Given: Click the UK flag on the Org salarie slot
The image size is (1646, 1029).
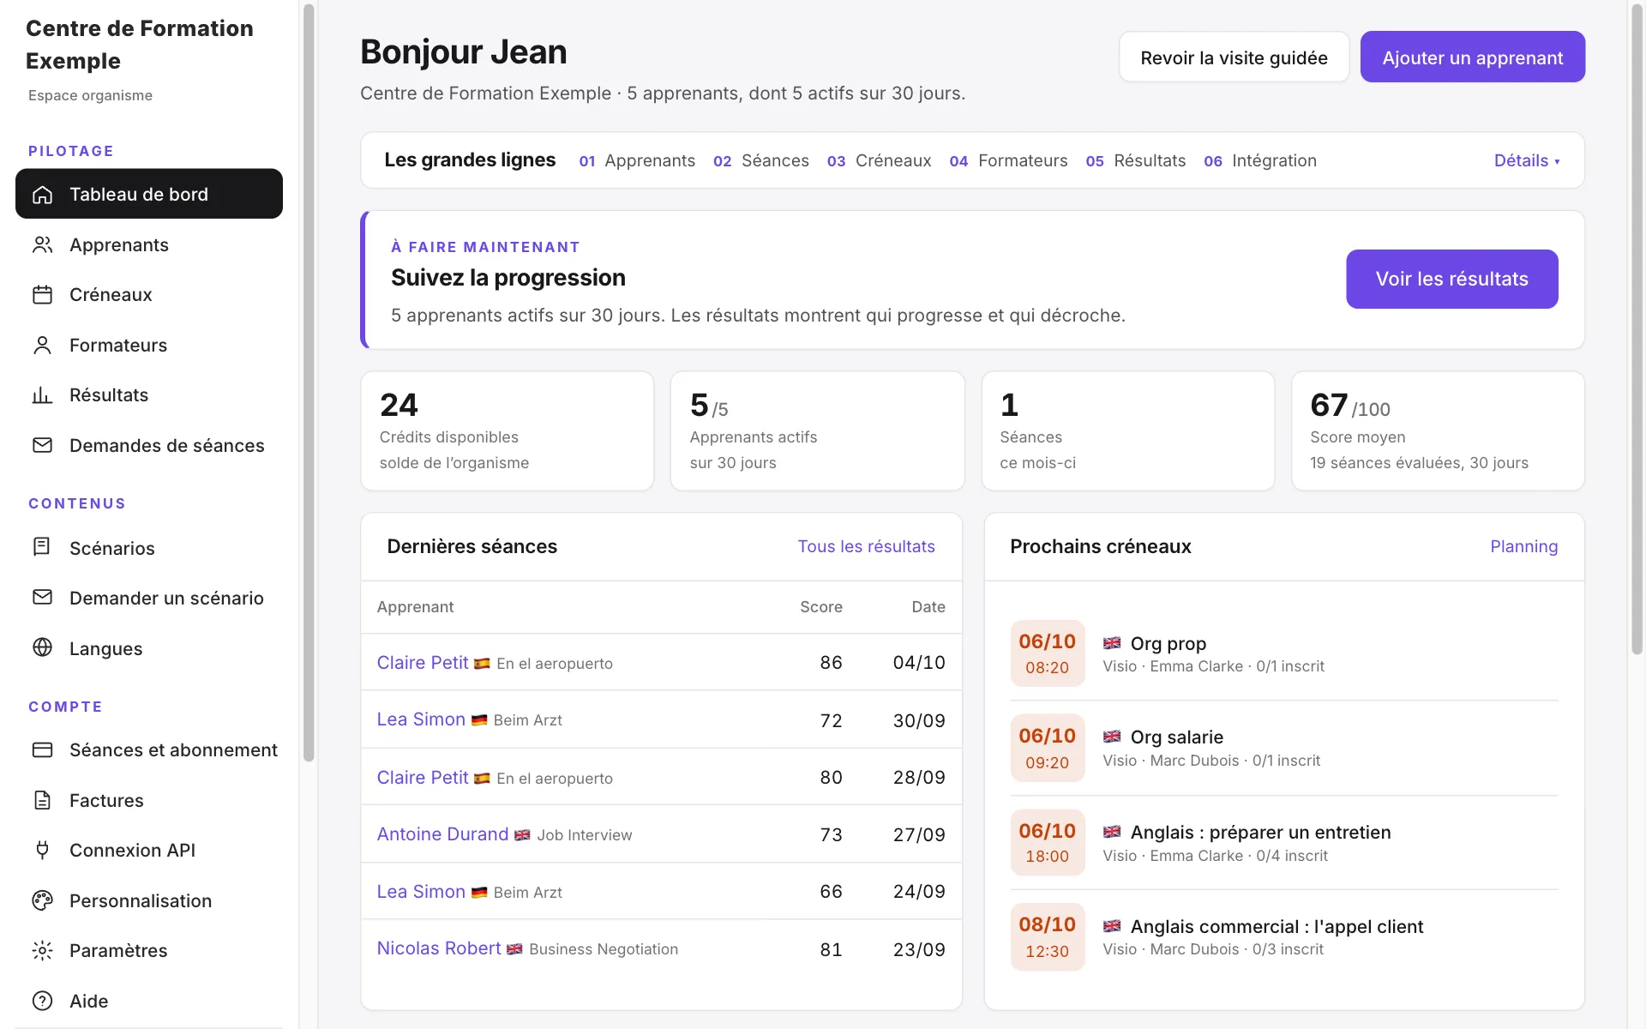Looking at the screenshot, I should (1112, 737).
